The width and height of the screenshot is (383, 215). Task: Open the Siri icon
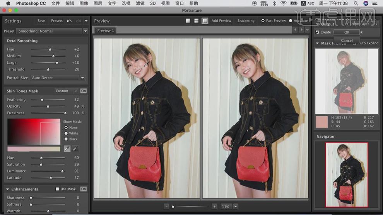click(x=366, y=3)
